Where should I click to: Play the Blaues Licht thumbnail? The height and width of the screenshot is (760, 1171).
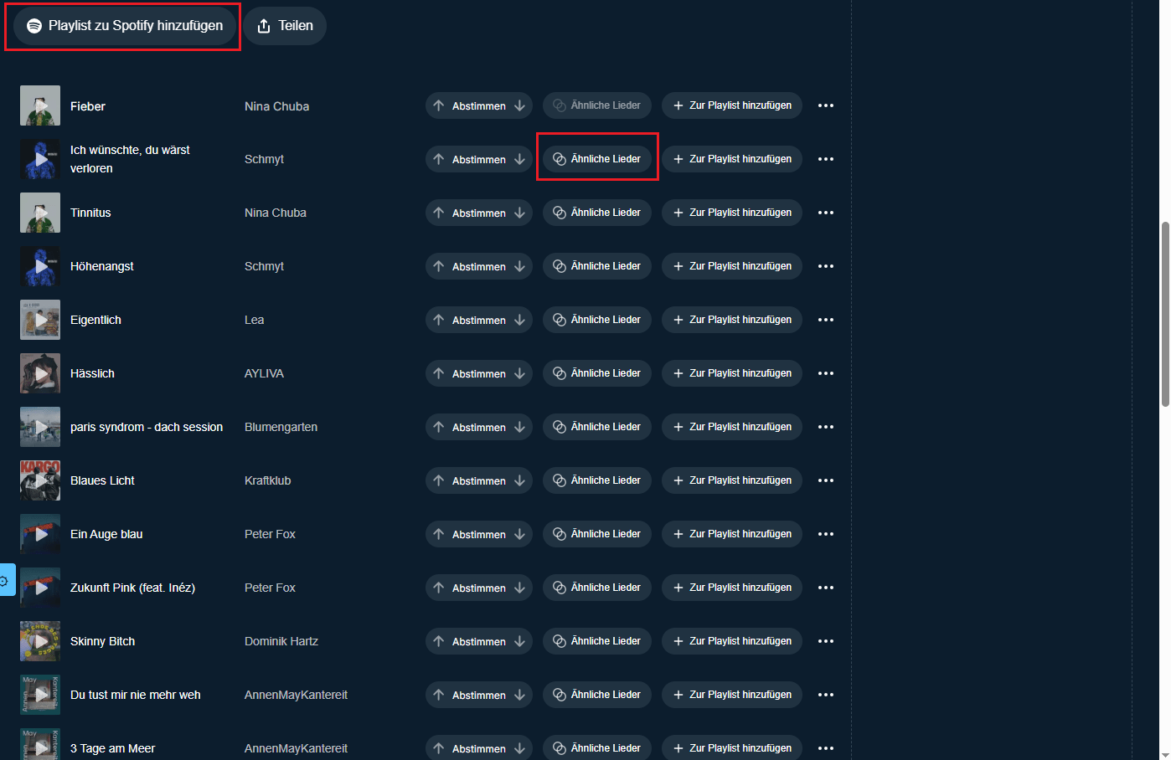pyautogui.click(x=39, y=480)
